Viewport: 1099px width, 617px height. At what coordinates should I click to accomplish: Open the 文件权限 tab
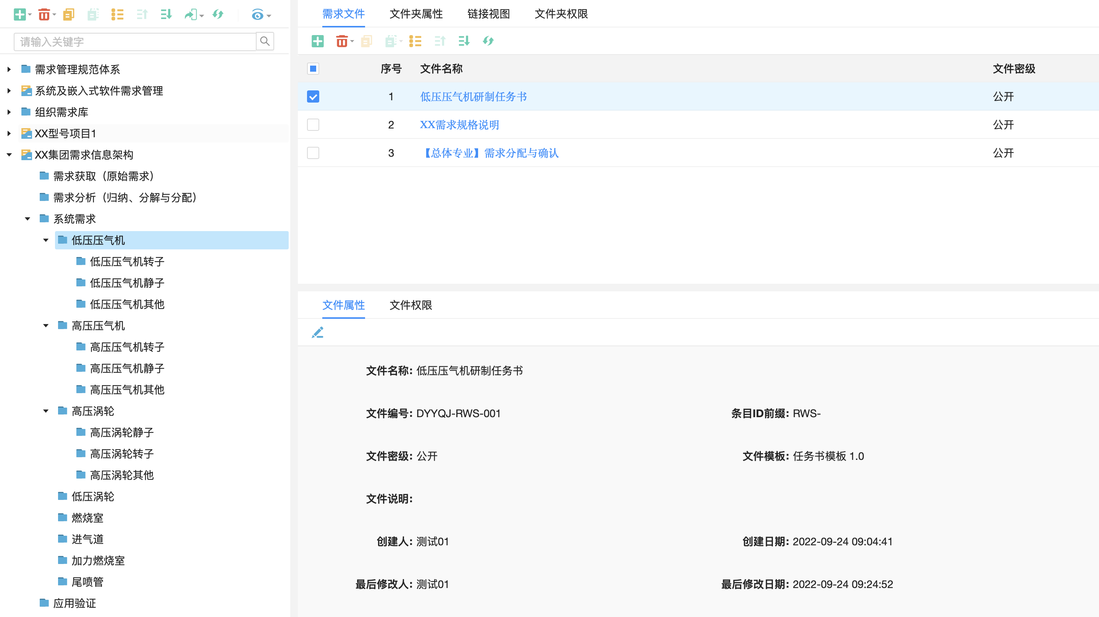[x=411, y=305]
